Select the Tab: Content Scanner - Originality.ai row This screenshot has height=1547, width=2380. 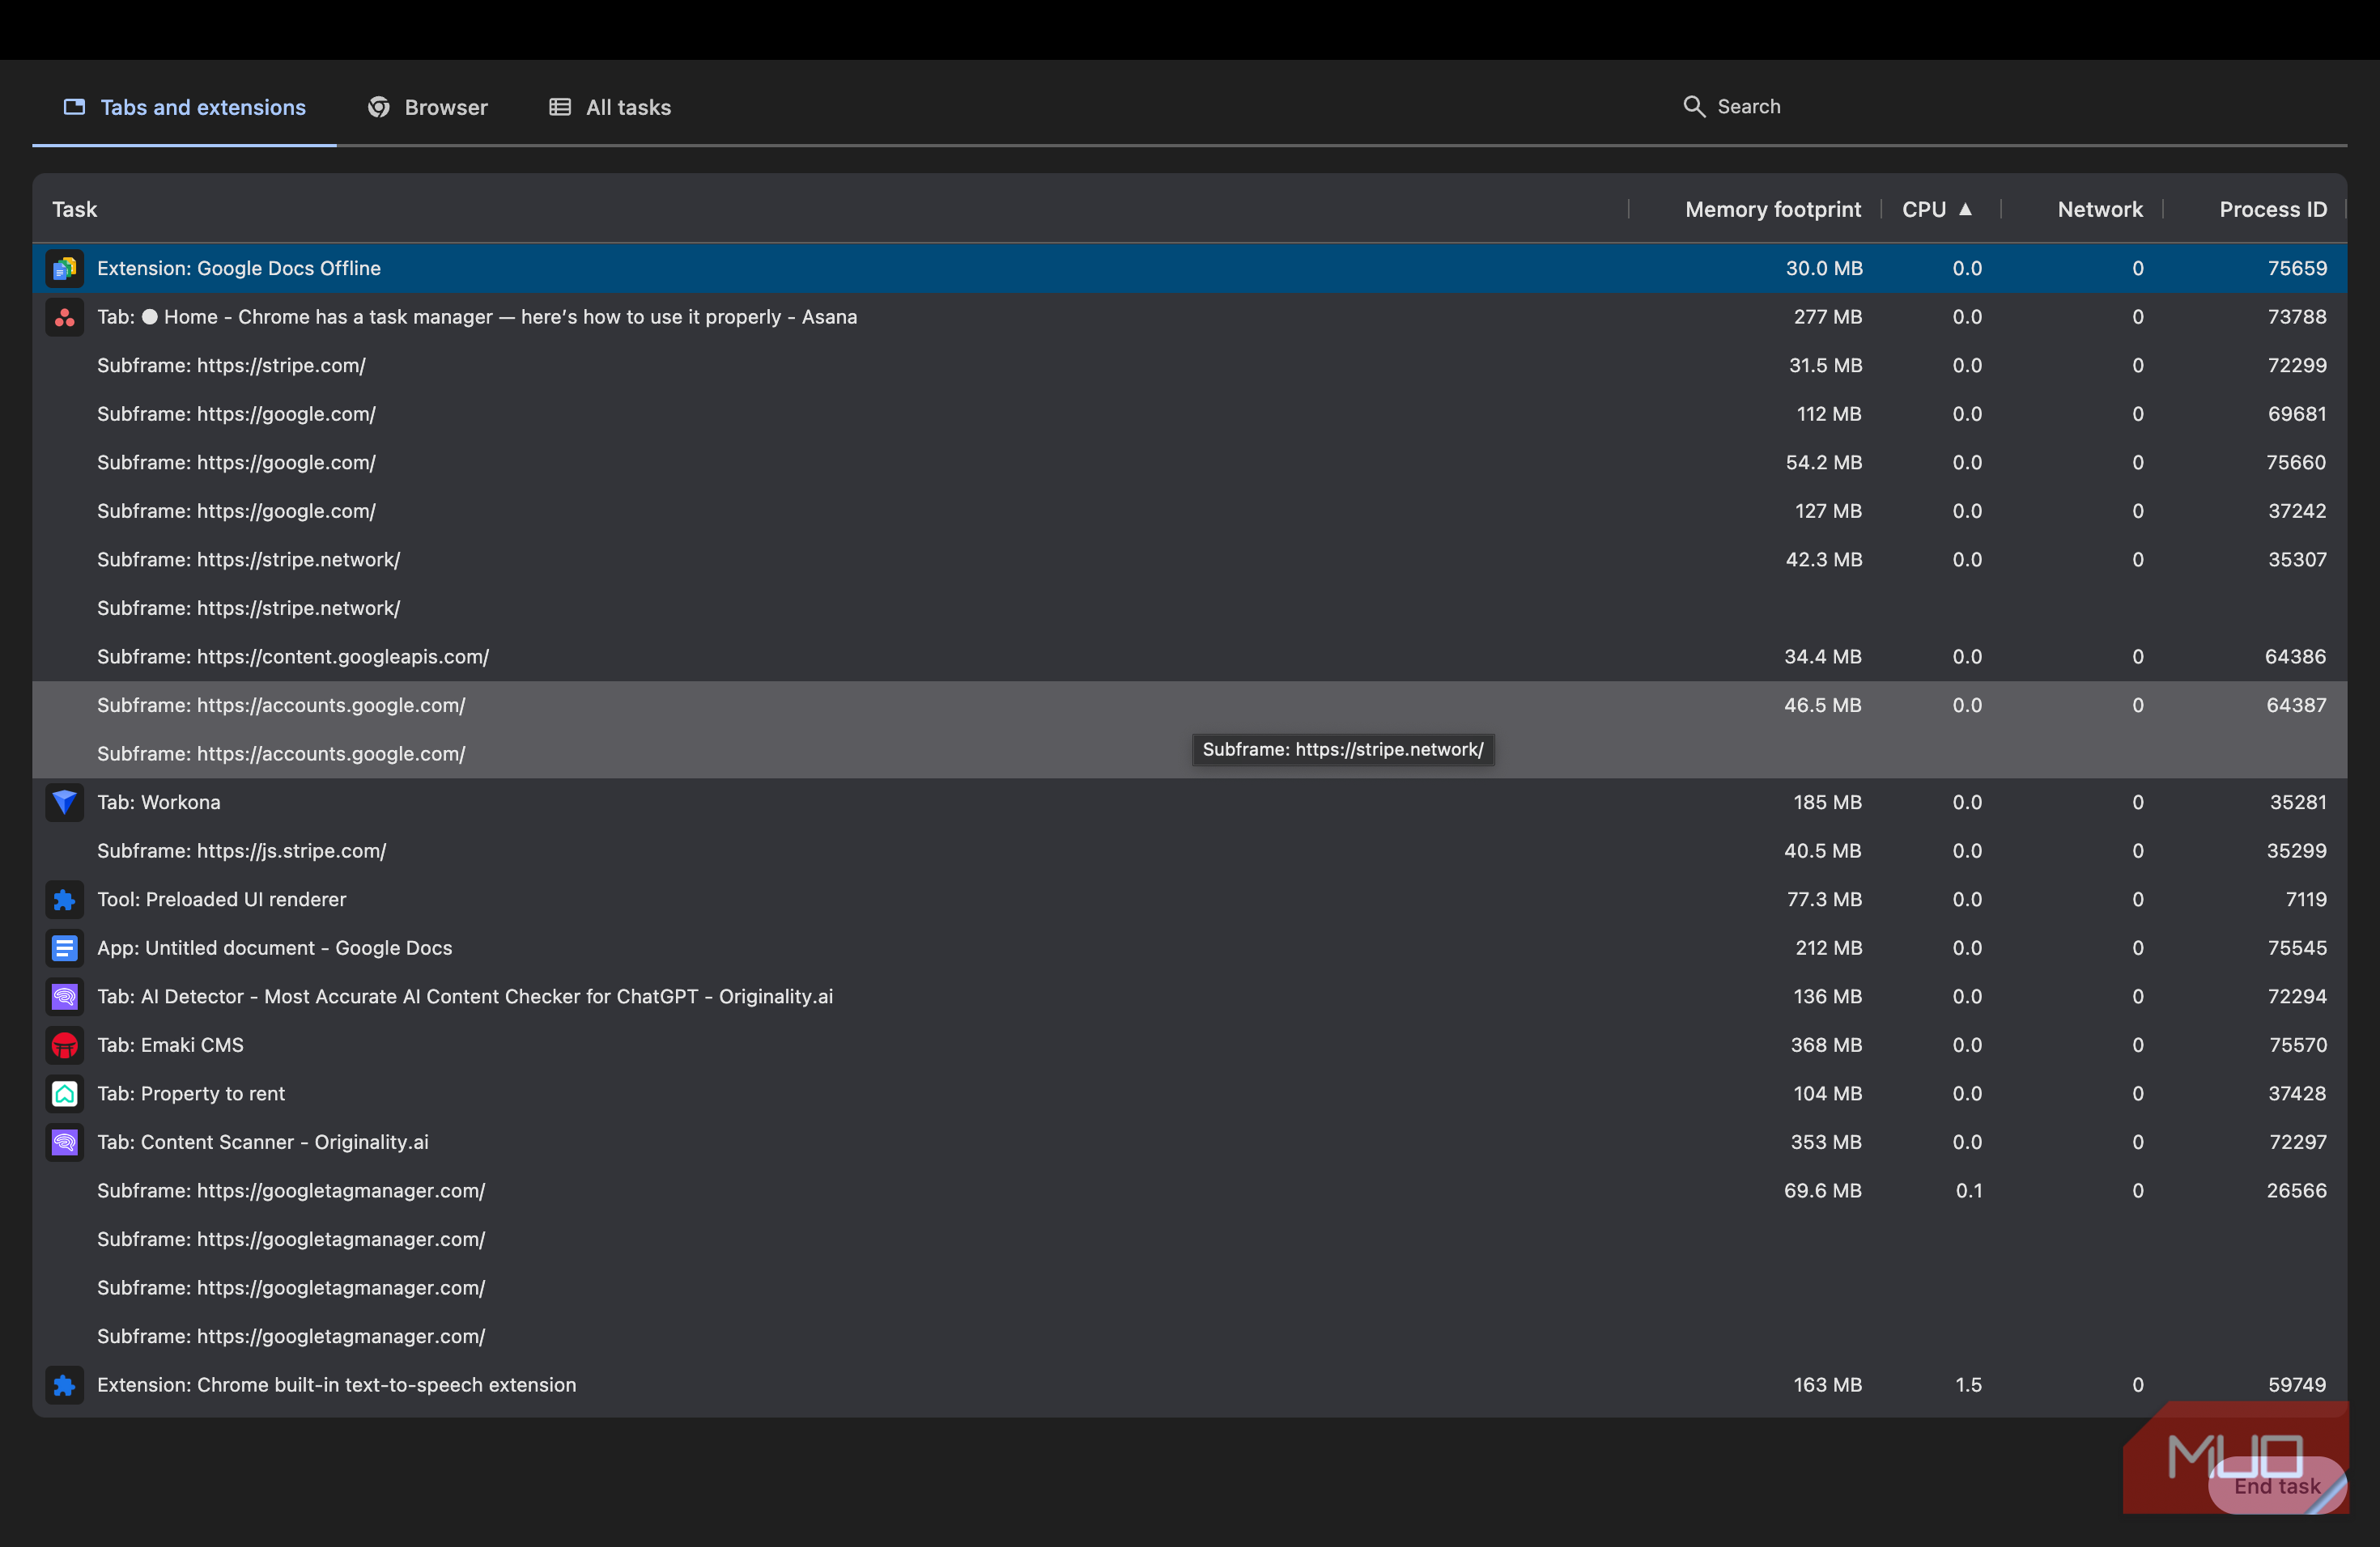tap(1190, 1142)
